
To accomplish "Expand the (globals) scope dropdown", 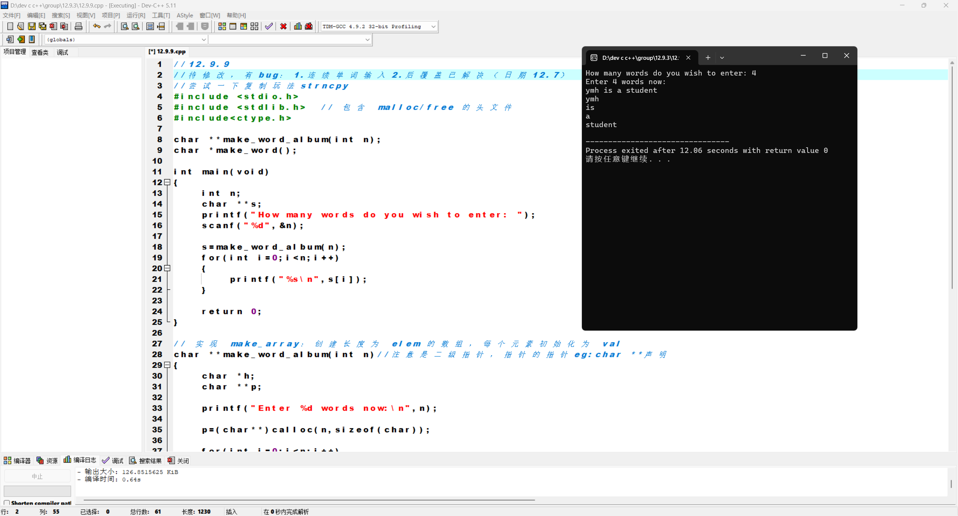I will 204,40.
